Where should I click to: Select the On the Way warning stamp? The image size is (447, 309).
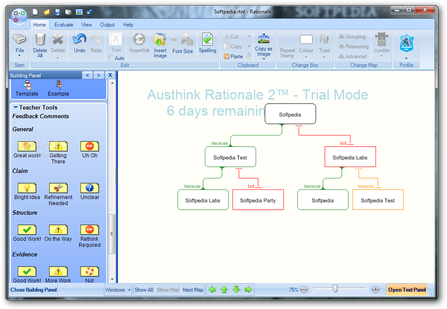pos(58,230)
